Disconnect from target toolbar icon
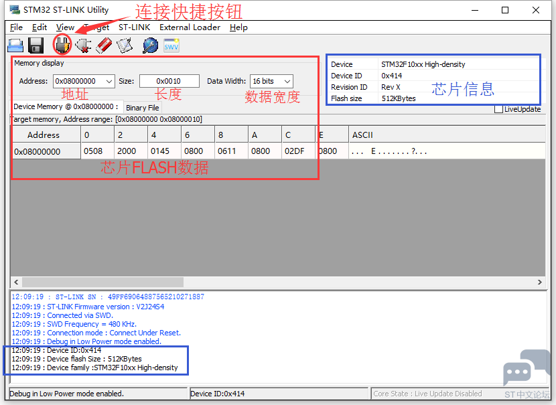This screenshot has width=556, height=405. (x=83, y=46)
